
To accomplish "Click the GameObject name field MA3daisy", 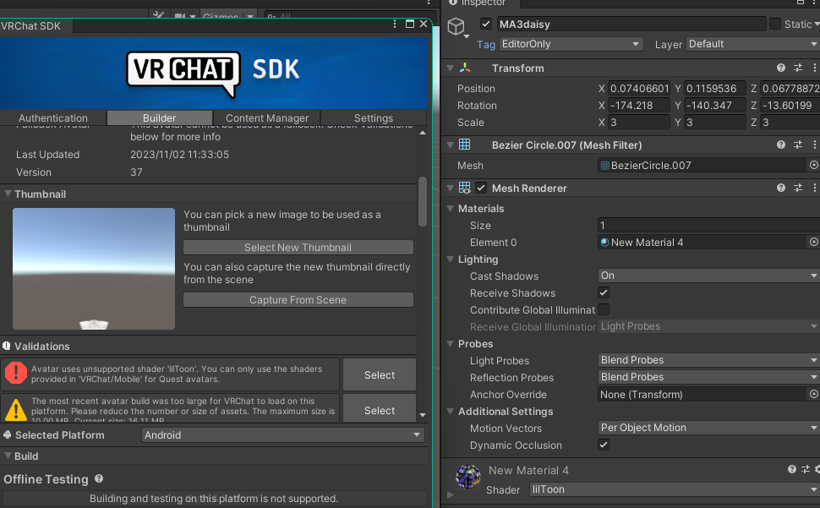I will pos(631,24).
